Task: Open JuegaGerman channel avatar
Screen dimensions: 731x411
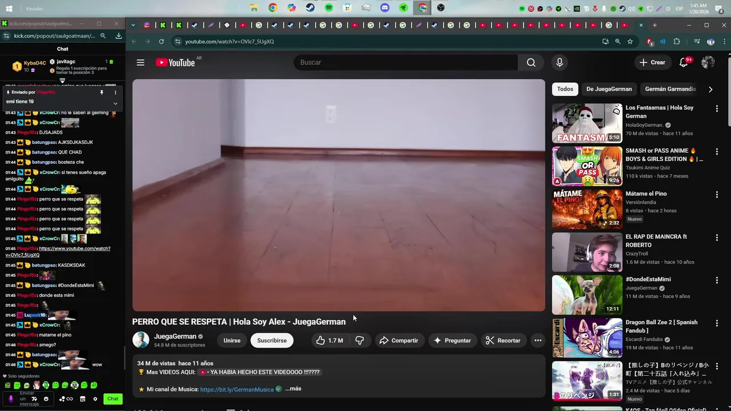Action: [140, 340]
